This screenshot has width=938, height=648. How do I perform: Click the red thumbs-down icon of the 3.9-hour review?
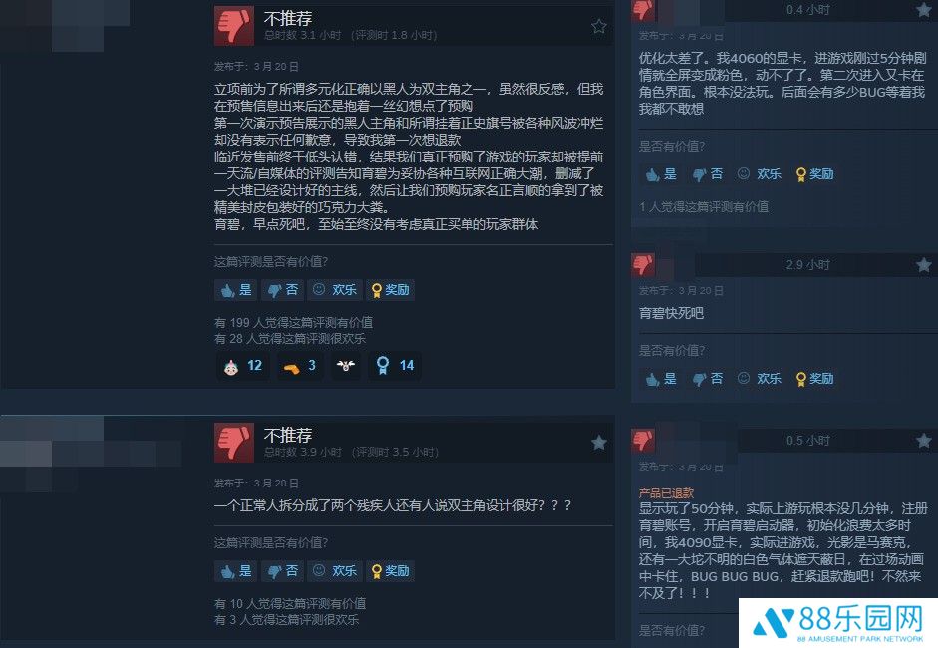pyautogui.click(x=234, y=443)
